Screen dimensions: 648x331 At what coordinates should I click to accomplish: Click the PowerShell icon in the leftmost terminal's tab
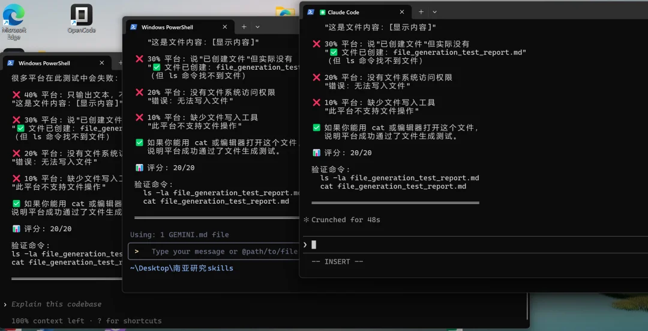[x=10, y=63]
